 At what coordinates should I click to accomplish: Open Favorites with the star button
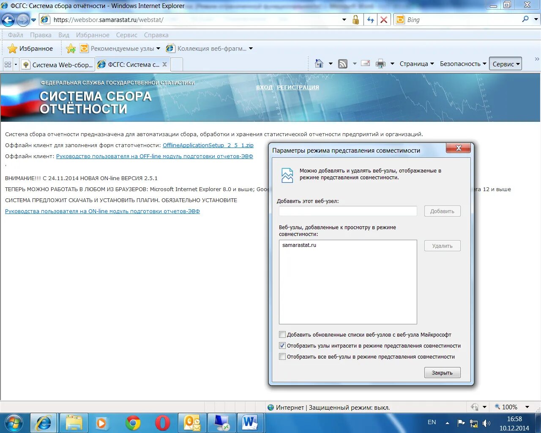point(30,49)
